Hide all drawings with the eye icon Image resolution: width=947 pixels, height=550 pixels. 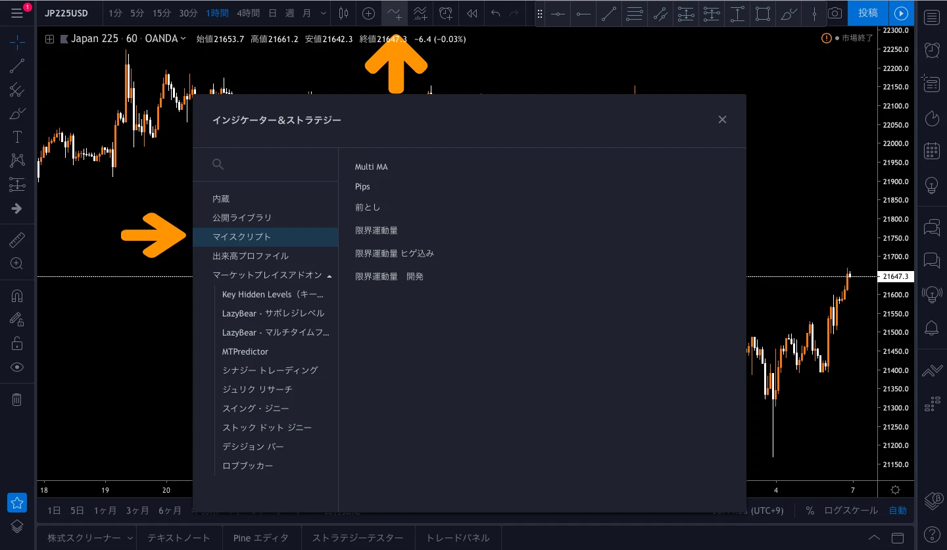[x=16, y=367]
